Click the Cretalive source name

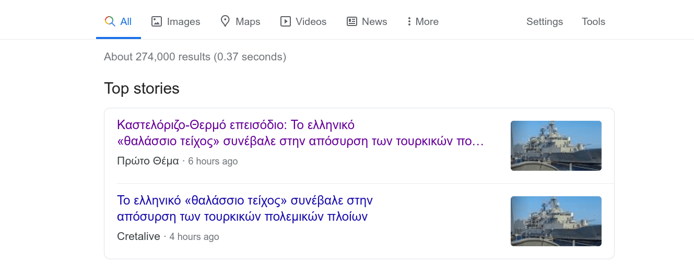(138, 236)
